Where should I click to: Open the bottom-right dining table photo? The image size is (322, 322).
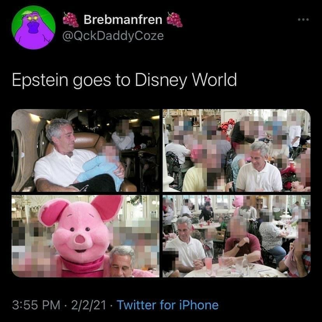pyautogui.click(x=236, y=236)
